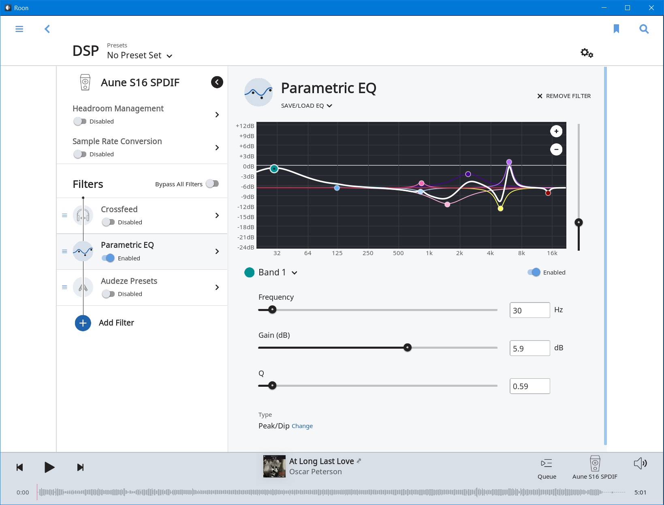The height and width of the screenshot is (505, 664).
Task: Click the Aune S16 SPDIF speaker icon in sidebar
Action: (x=85, y=82)
